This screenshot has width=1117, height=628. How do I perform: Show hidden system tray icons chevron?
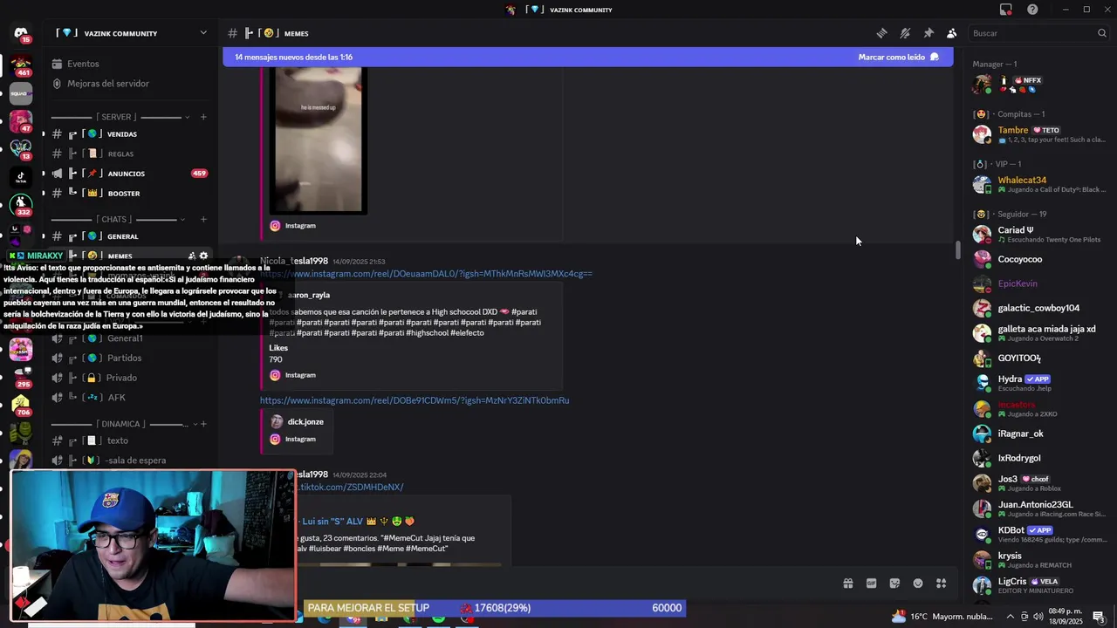click(1010, 616)
